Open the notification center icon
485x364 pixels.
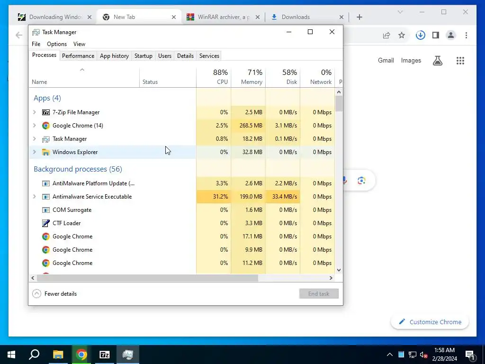pos(470,355)
